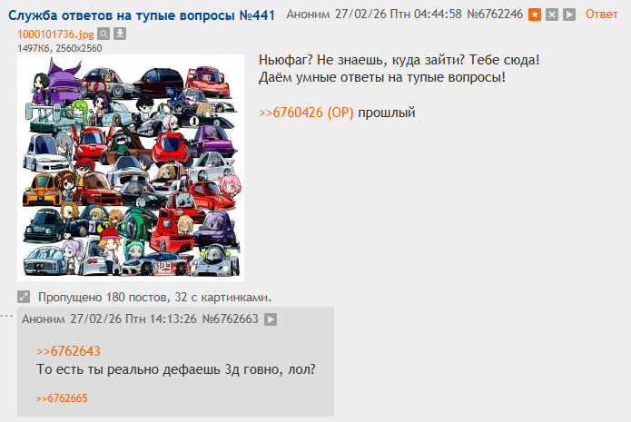Follow the >>6760426 (OP) previous thread link
This screenshot has height=422, width=631.
point(306,113)
